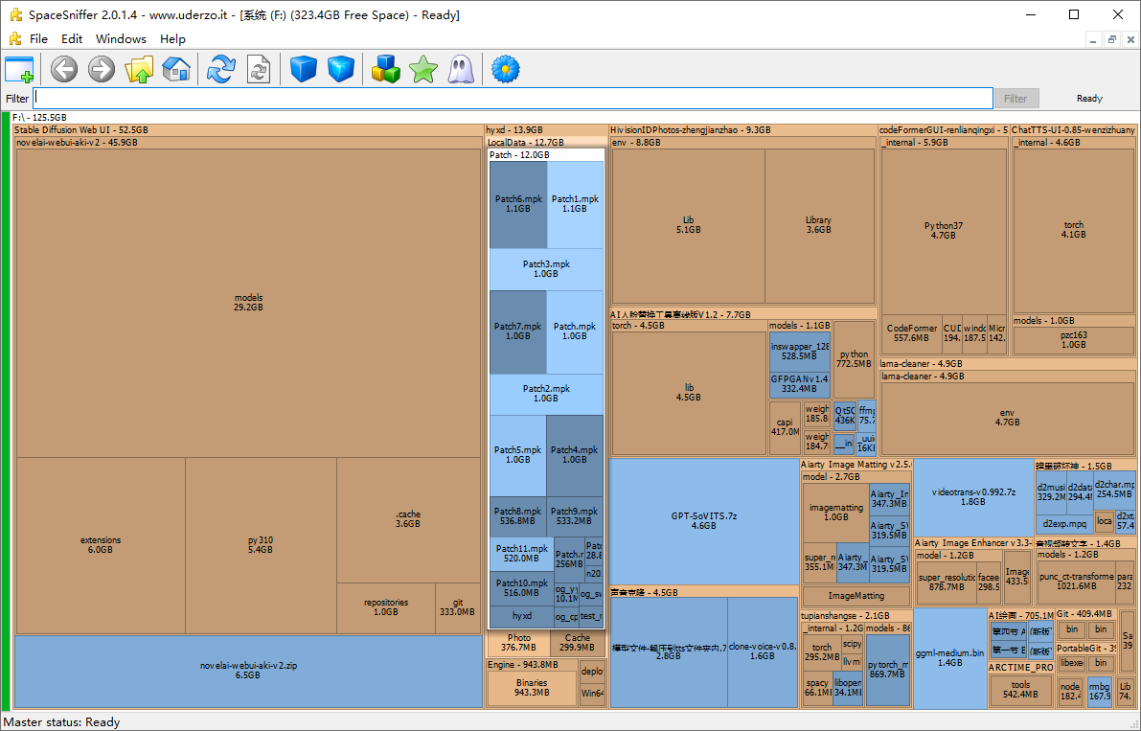The image size is (1141, 731).
Task: Select the Patch11.mpk 520.0MB block
Action: tap(522, 555)
